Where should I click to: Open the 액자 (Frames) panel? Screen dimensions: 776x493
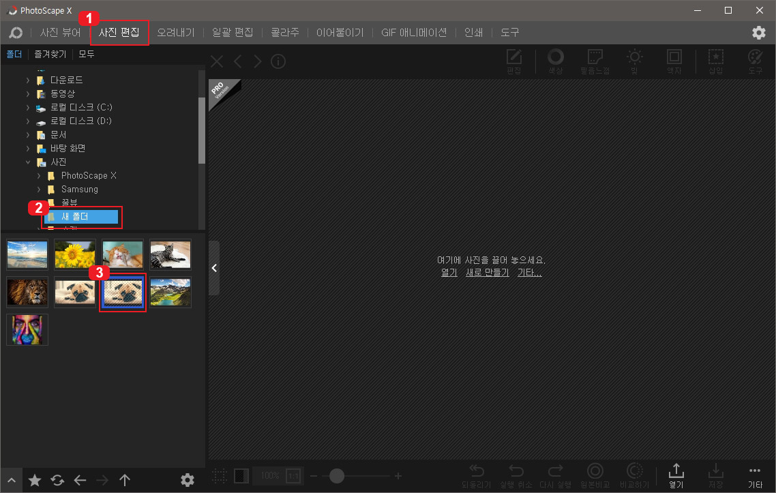coord(674,61)
